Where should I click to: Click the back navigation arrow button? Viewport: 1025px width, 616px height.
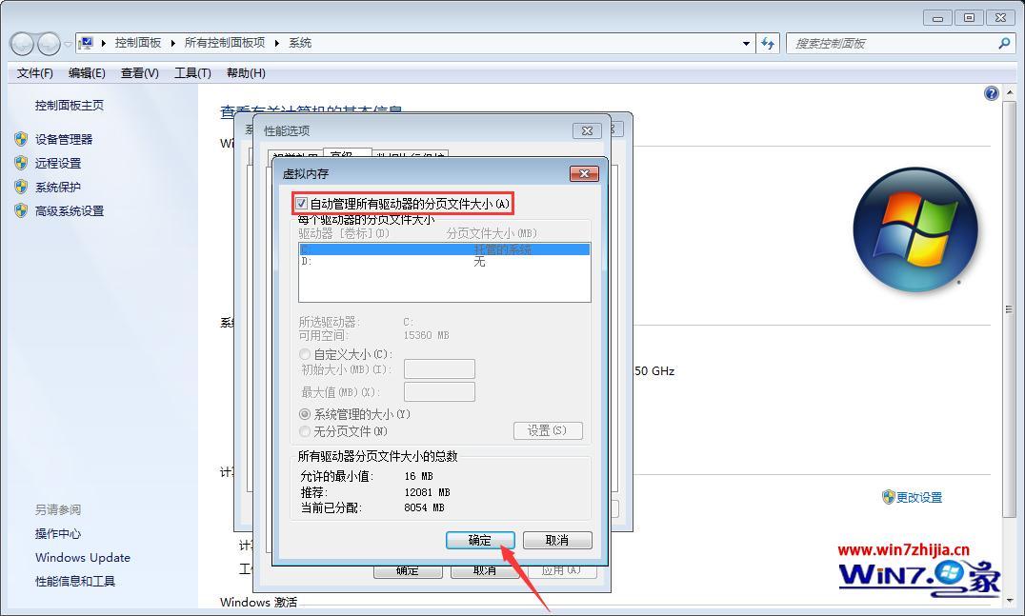click(x=22, y=44)
